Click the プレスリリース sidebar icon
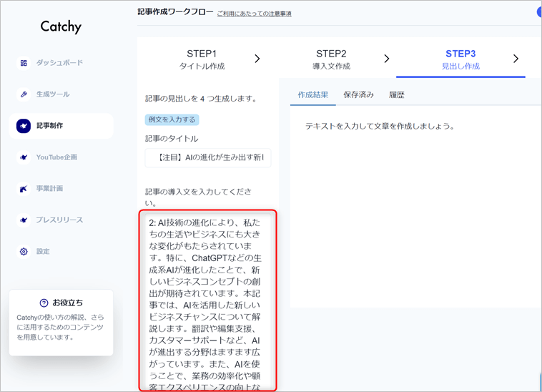Image resolution: width=542 pixels, height=392 pixels. 24,220
